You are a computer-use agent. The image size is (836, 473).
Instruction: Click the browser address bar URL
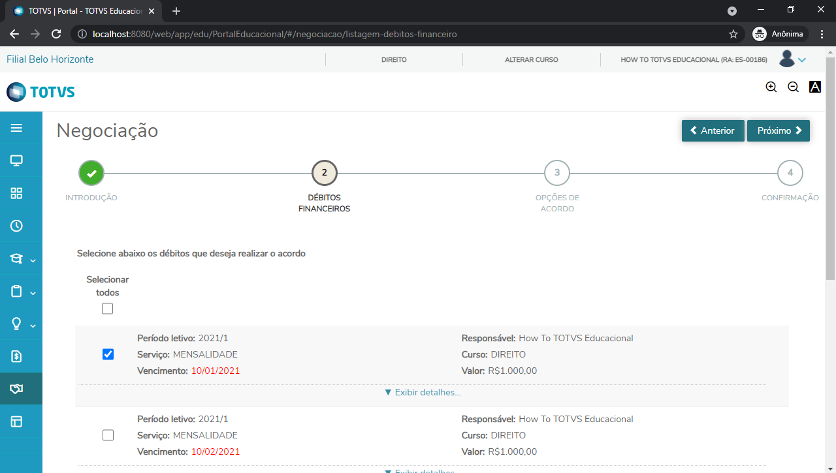(x=275, y=34)
